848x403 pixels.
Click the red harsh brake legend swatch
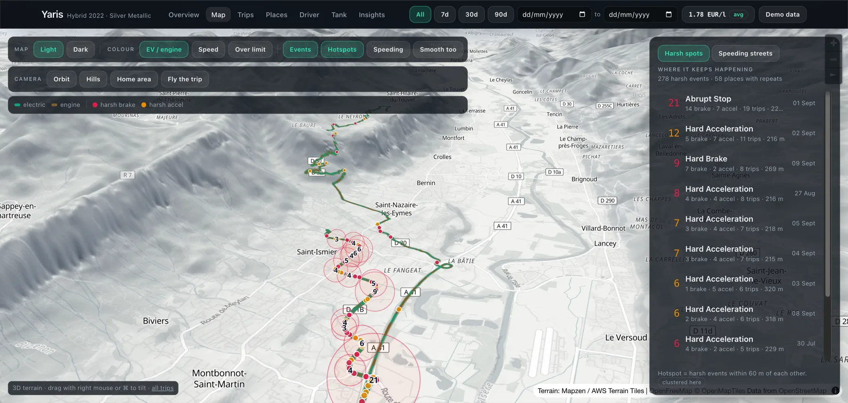coord(95,105)
